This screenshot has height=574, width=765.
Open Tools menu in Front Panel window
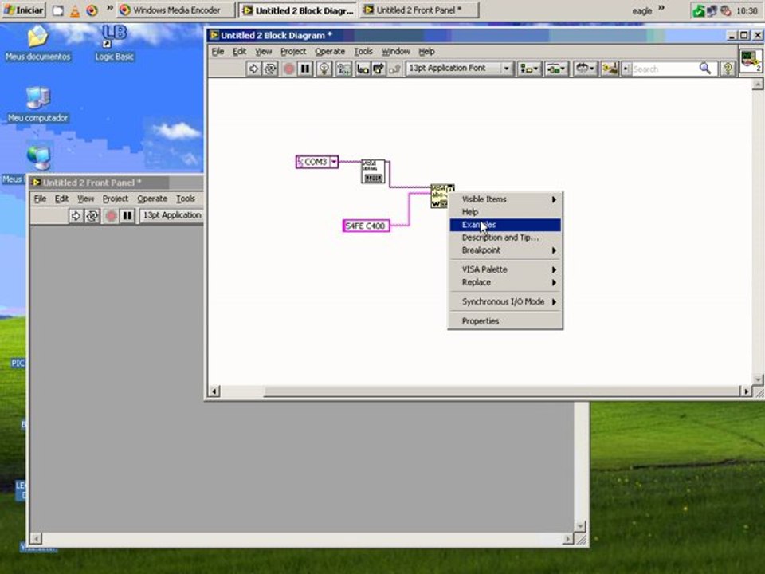(x=186, y=199)
